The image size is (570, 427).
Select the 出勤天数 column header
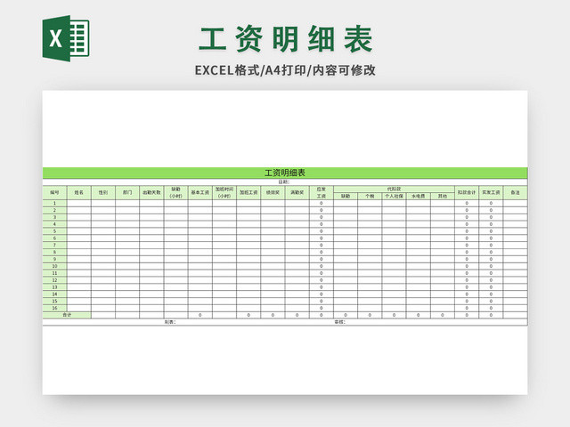[x=151, y=192]
